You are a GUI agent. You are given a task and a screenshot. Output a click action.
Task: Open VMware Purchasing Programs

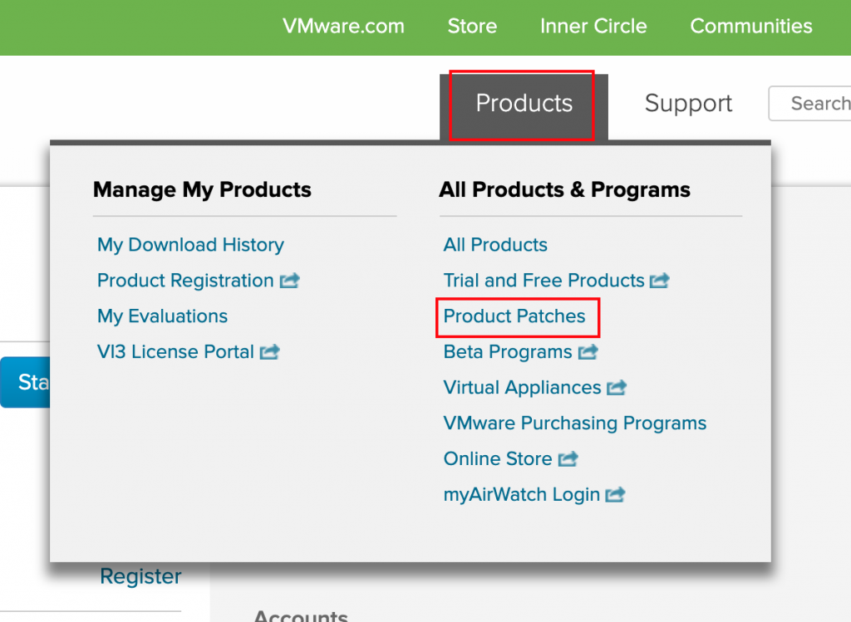(x=574, y=424)
